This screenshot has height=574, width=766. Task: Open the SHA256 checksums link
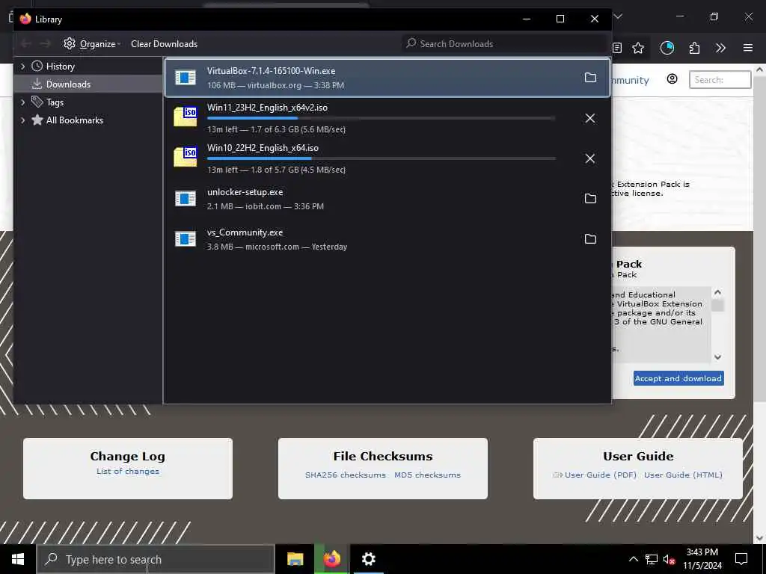point(346,475)
